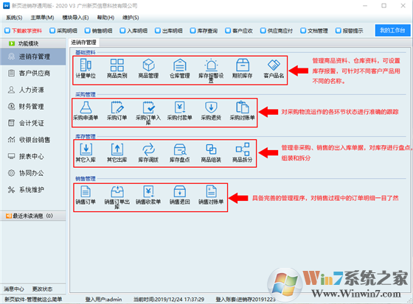Click 出库明细 toolbar shortcut

pyautogui.click(x=169, y=31)
